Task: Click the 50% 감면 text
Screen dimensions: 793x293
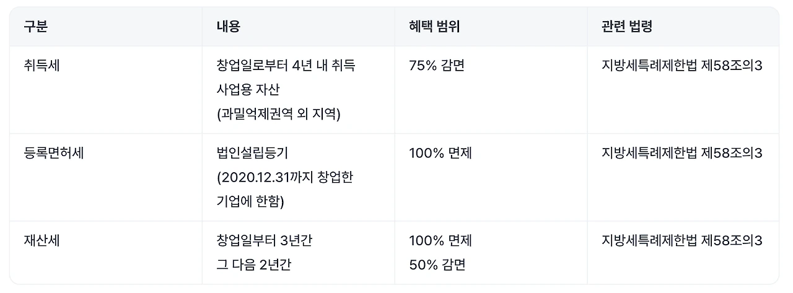Action: (437, 265)
